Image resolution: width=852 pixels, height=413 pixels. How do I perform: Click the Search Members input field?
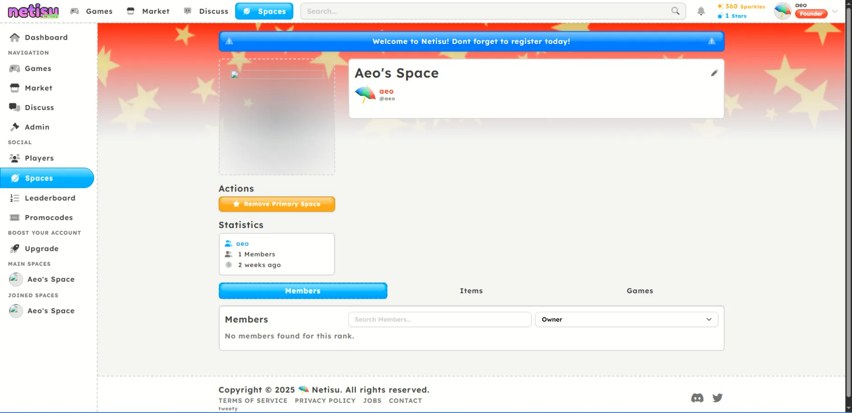pyautogui.click(x=439, y=319)
